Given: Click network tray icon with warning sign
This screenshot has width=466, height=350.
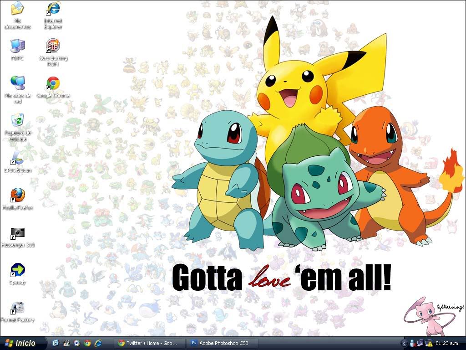Looking at the screenshot, I should click(x=429, y=344).
